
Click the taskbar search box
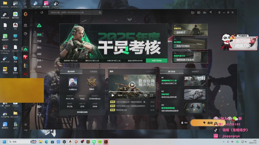coord(22,142)
